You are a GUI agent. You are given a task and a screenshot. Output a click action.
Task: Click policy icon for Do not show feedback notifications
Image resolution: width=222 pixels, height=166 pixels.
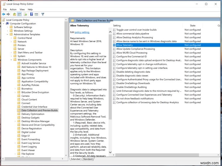114,98
